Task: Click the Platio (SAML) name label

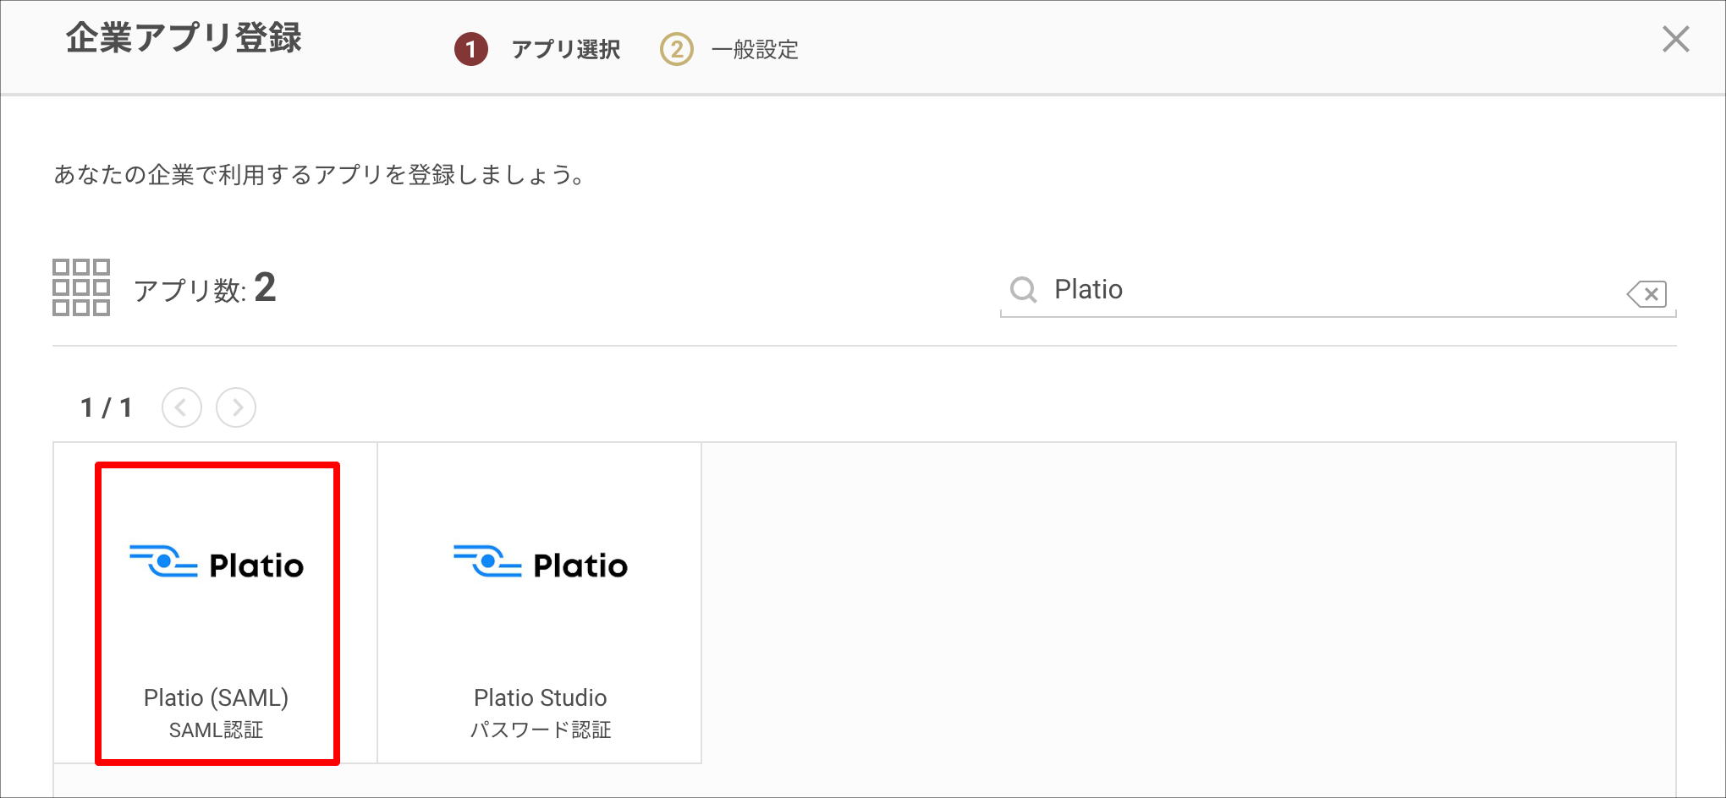Action: [x=217, y=697]
